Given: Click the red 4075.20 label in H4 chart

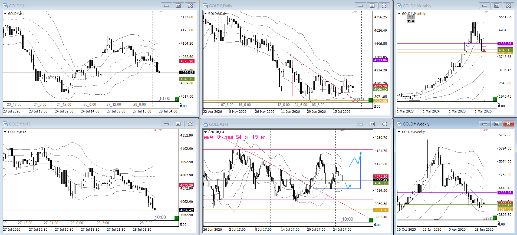Looking at the screenshot, I should pos(381,177).
